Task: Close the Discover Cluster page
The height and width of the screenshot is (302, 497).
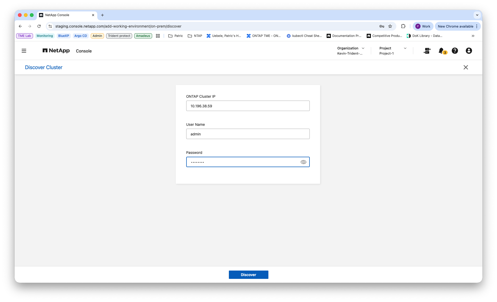Action: click(x=466, y=67)
